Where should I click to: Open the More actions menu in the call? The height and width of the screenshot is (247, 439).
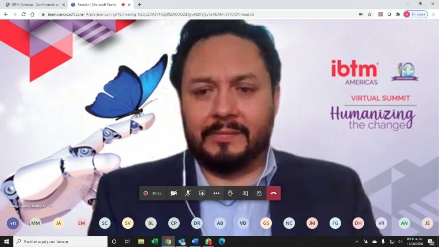216,193
